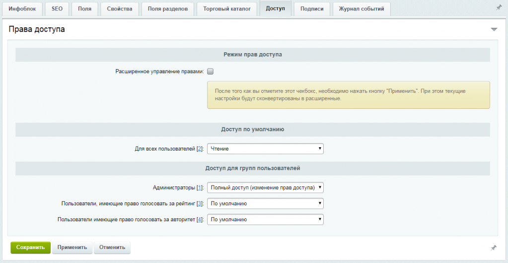
Task: Click the Применить button
Action: point(72,248)
